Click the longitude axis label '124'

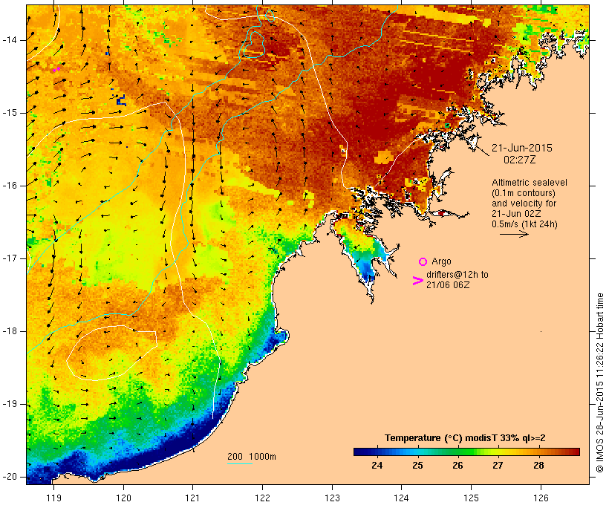[x=401, y=498]
